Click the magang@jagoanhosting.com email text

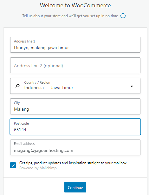[x=43, y=151]
